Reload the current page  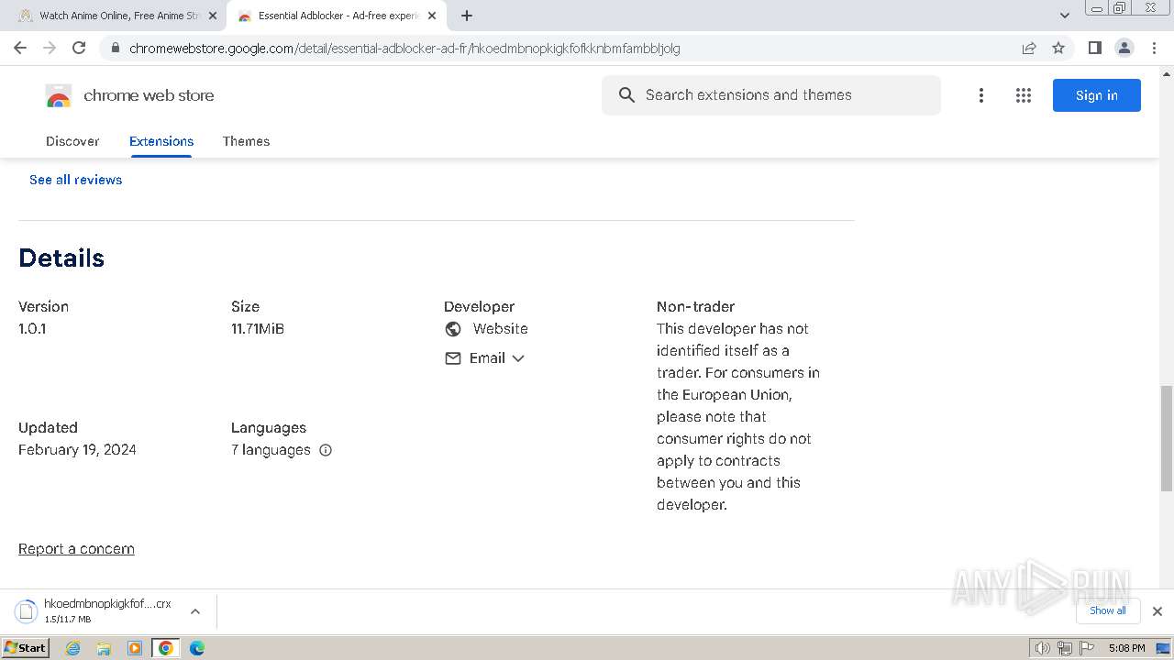pyautogui.click(x=79, y=48)
